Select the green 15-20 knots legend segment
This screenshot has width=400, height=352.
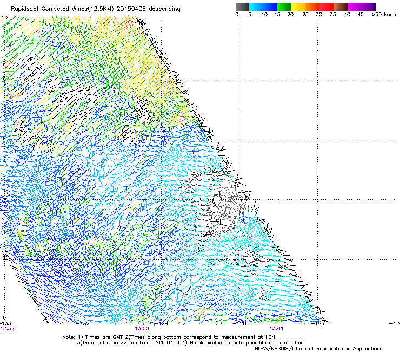coord(284,6)
